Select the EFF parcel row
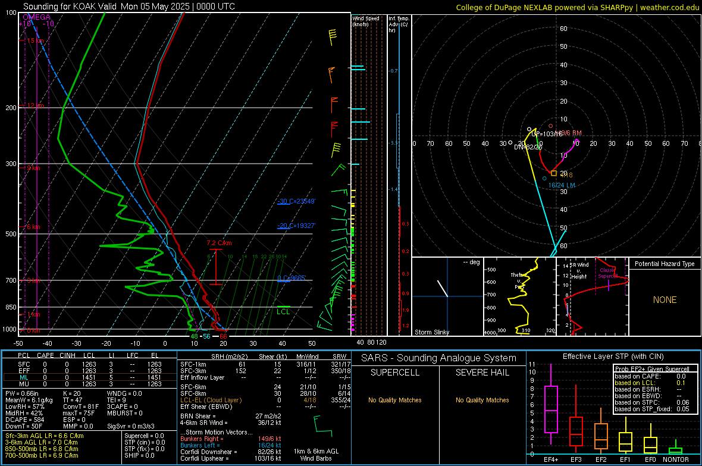This screenshot has height=466, width=702. [90, 371]
